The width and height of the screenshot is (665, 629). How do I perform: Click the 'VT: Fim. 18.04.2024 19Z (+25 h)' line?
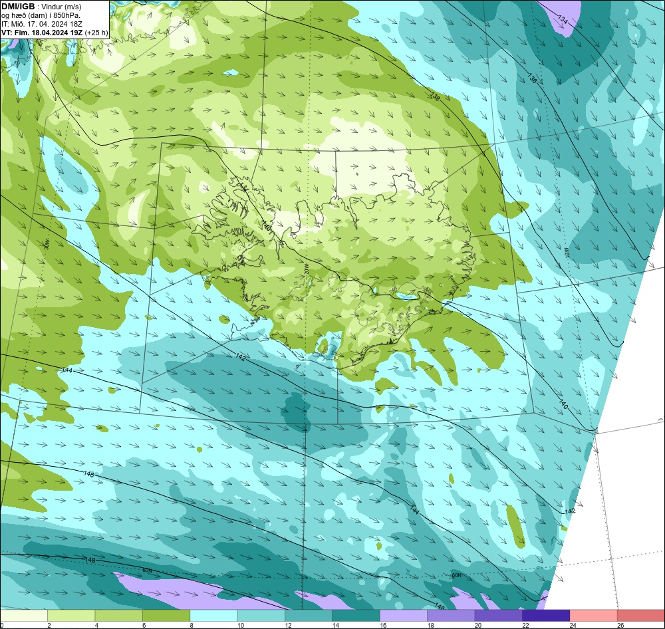55,33
